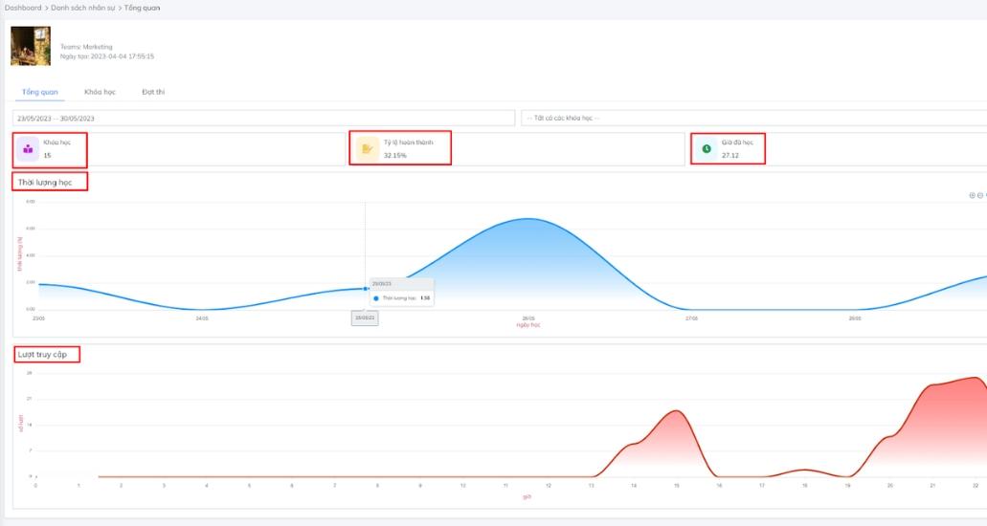Screen dimensions: 987x526
Task: Open the Dashboard breadcrumb link
Action: pyautogui.click(x=23, y=8)
